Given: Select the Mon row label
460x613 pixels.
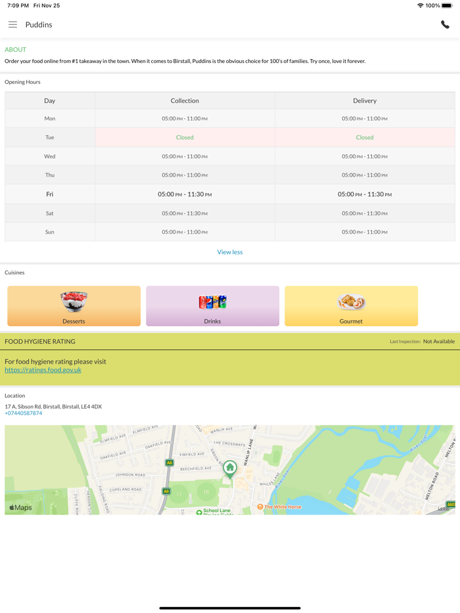Looking at the screenshot, I should [50, 118].
